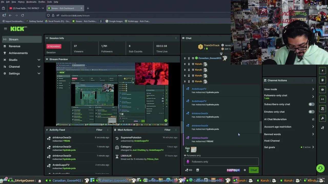The height and width of the screenshot is (184, 328).
Task: Click the chat scrollbar thumb
Action: point(261,127)
